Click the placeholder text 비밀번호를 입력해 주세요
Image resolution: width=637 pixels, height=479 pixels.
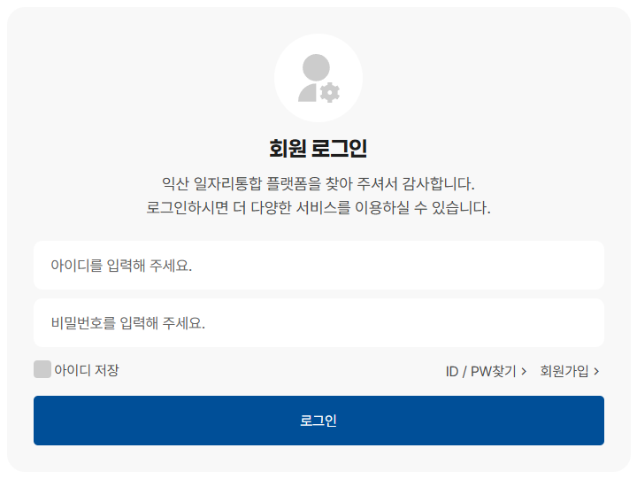point(128,323)
